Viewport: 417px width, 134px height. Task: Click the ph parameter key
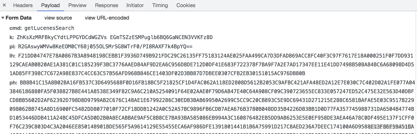(x=14, y=83)
